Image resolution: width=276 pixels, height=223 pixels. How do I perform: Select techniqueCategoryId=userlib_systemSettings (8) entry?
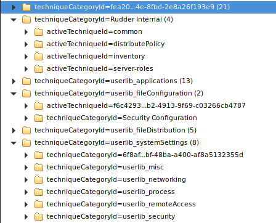point(116,142)
